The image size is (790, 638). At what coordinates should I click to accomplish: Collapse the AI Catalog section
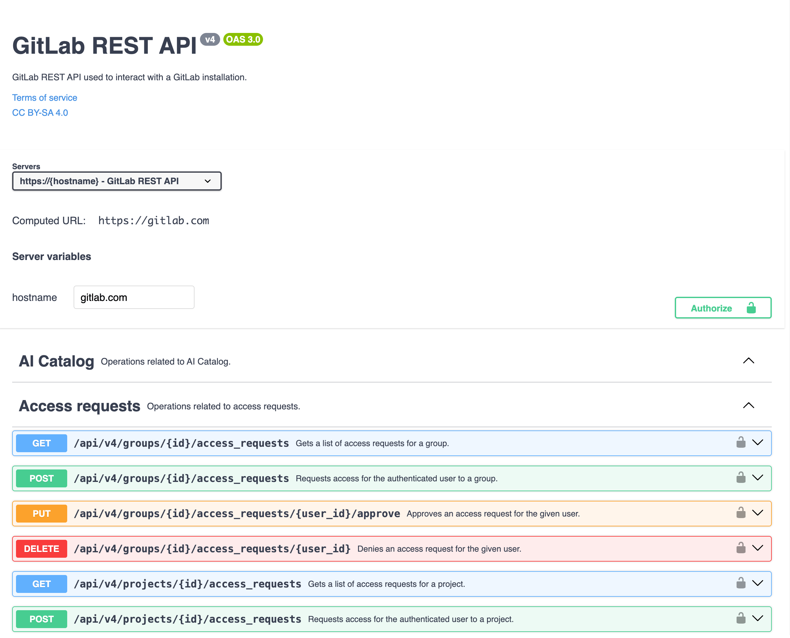pos(748,361)
